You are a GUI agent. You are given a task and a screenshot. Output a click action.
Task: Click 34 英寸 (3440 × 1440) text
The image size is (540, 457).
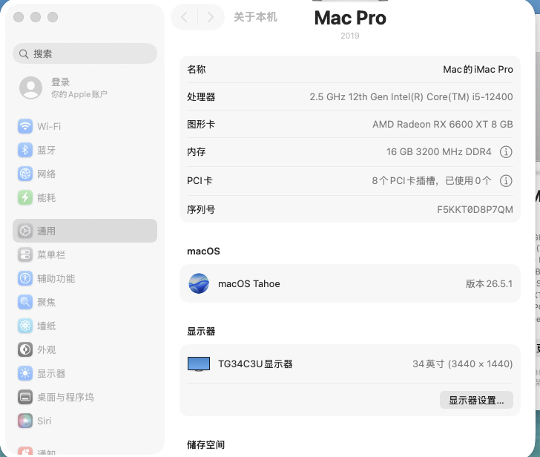click(463, 364)
